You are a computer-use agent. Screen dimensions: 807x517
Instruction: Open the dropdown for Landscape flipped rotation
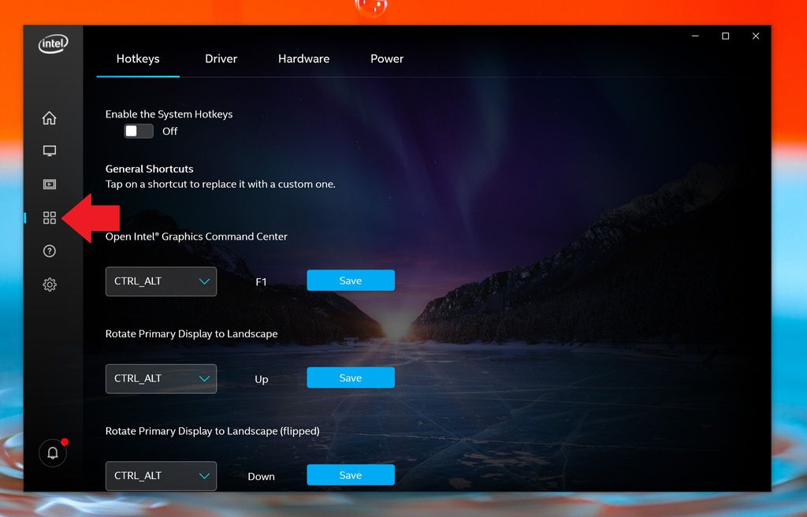coord(161,476)
